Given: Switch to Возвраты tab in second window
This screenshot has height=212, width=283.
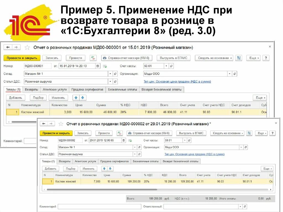Looking at the screenshot, I should pos(65,161).
